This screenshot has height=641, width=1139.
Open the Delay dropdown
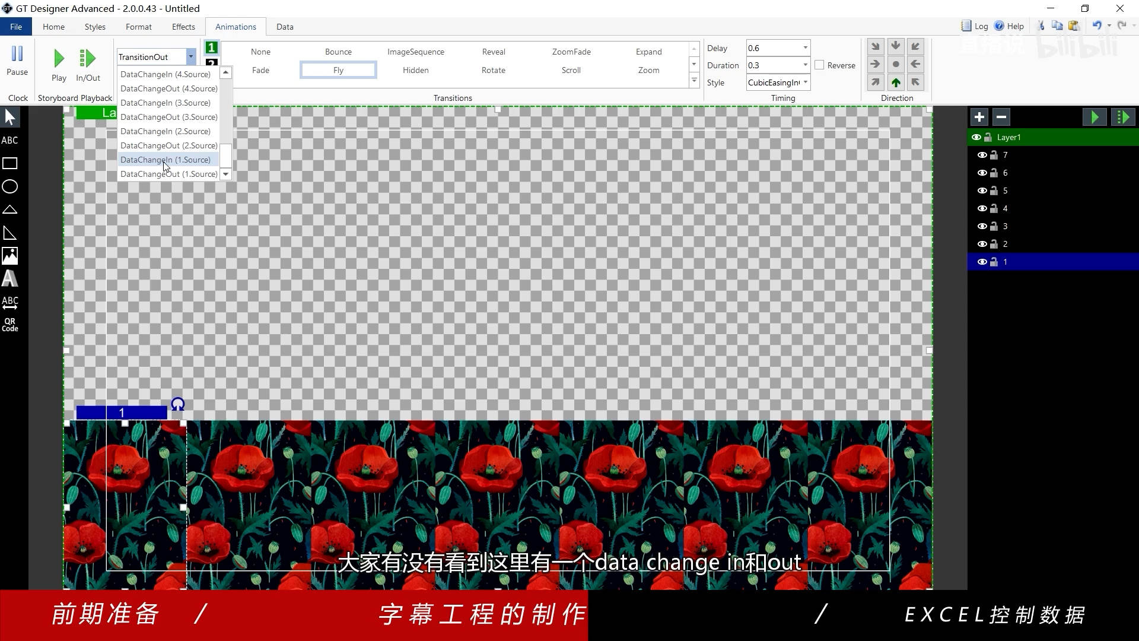pos(805,48)
